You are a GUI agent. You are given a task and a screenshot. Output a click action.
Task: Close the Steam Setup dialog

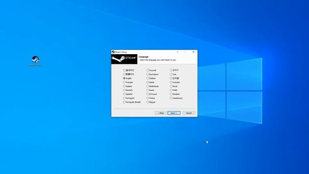tap(193, 52)
